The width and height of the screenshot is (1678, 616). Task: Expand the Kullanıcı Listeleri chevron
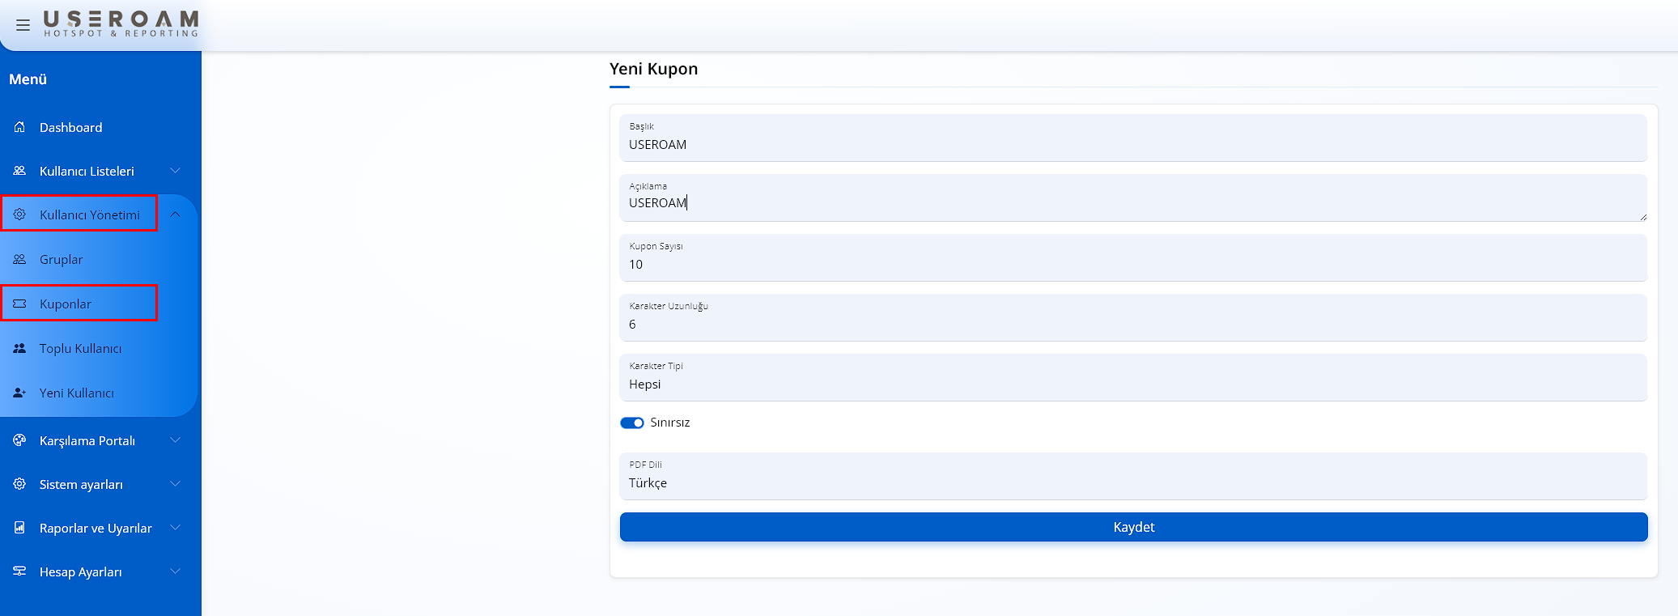pyautogui.click(x=175, y=171)
